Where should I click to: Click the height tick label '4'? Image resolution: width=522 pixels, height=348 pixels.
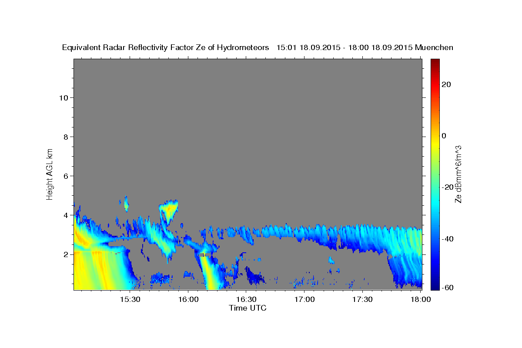click(x=66, y=215)
